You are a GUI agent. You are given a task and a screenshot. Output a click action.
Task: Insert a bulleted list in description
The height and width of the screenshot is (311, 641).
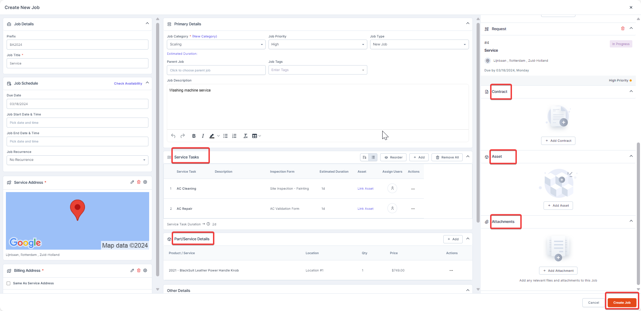pos(225,136)
